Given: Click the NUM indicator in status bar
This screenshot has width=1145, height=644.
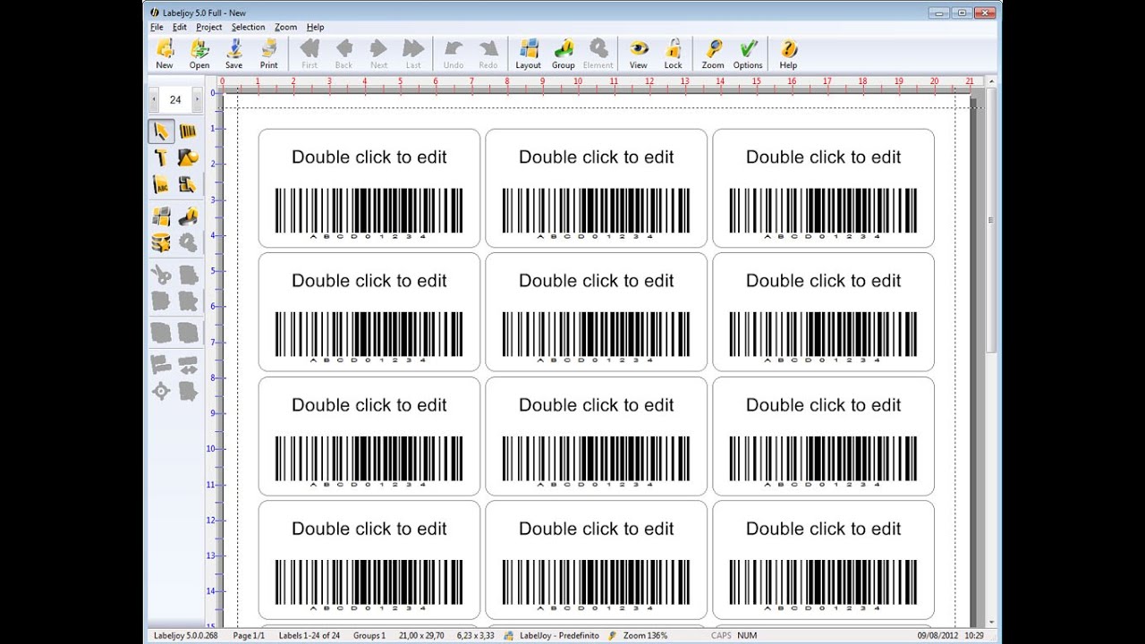Looking at the screenshot, I should [x=747, y=636].
